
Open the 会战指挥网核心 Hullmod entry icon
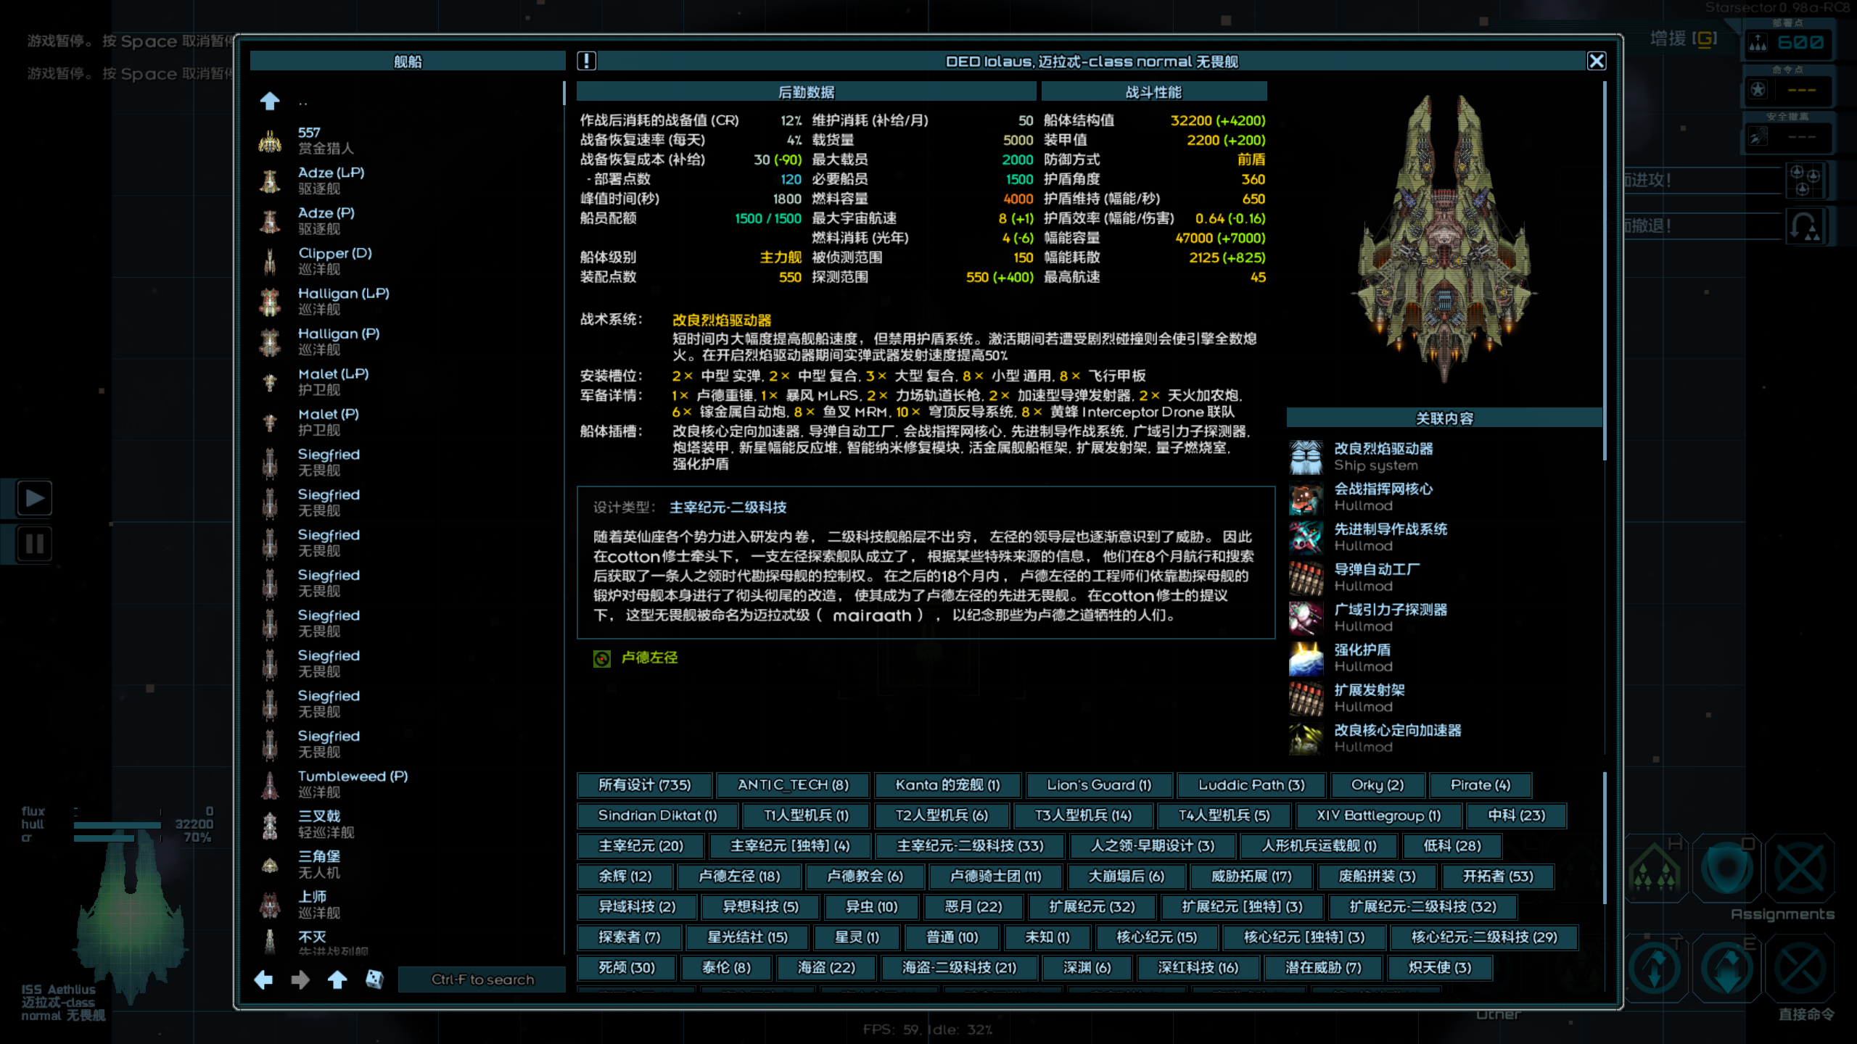1306,497
